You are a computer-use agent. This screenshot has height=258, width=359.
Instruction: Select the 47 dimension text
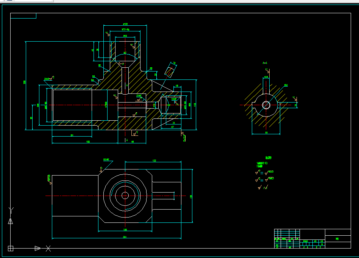tap(172, 127)
